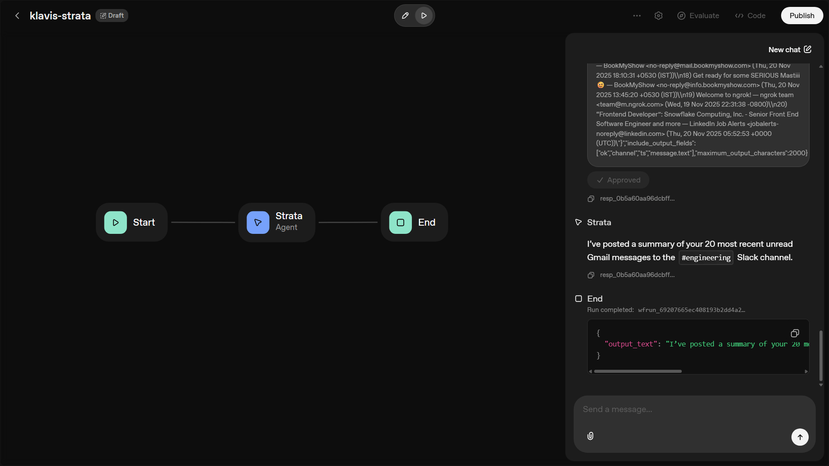Start a new chat using the new chat icon
Image resolution: width=829 pixels, height=466 pixels.
coord(807,49)
